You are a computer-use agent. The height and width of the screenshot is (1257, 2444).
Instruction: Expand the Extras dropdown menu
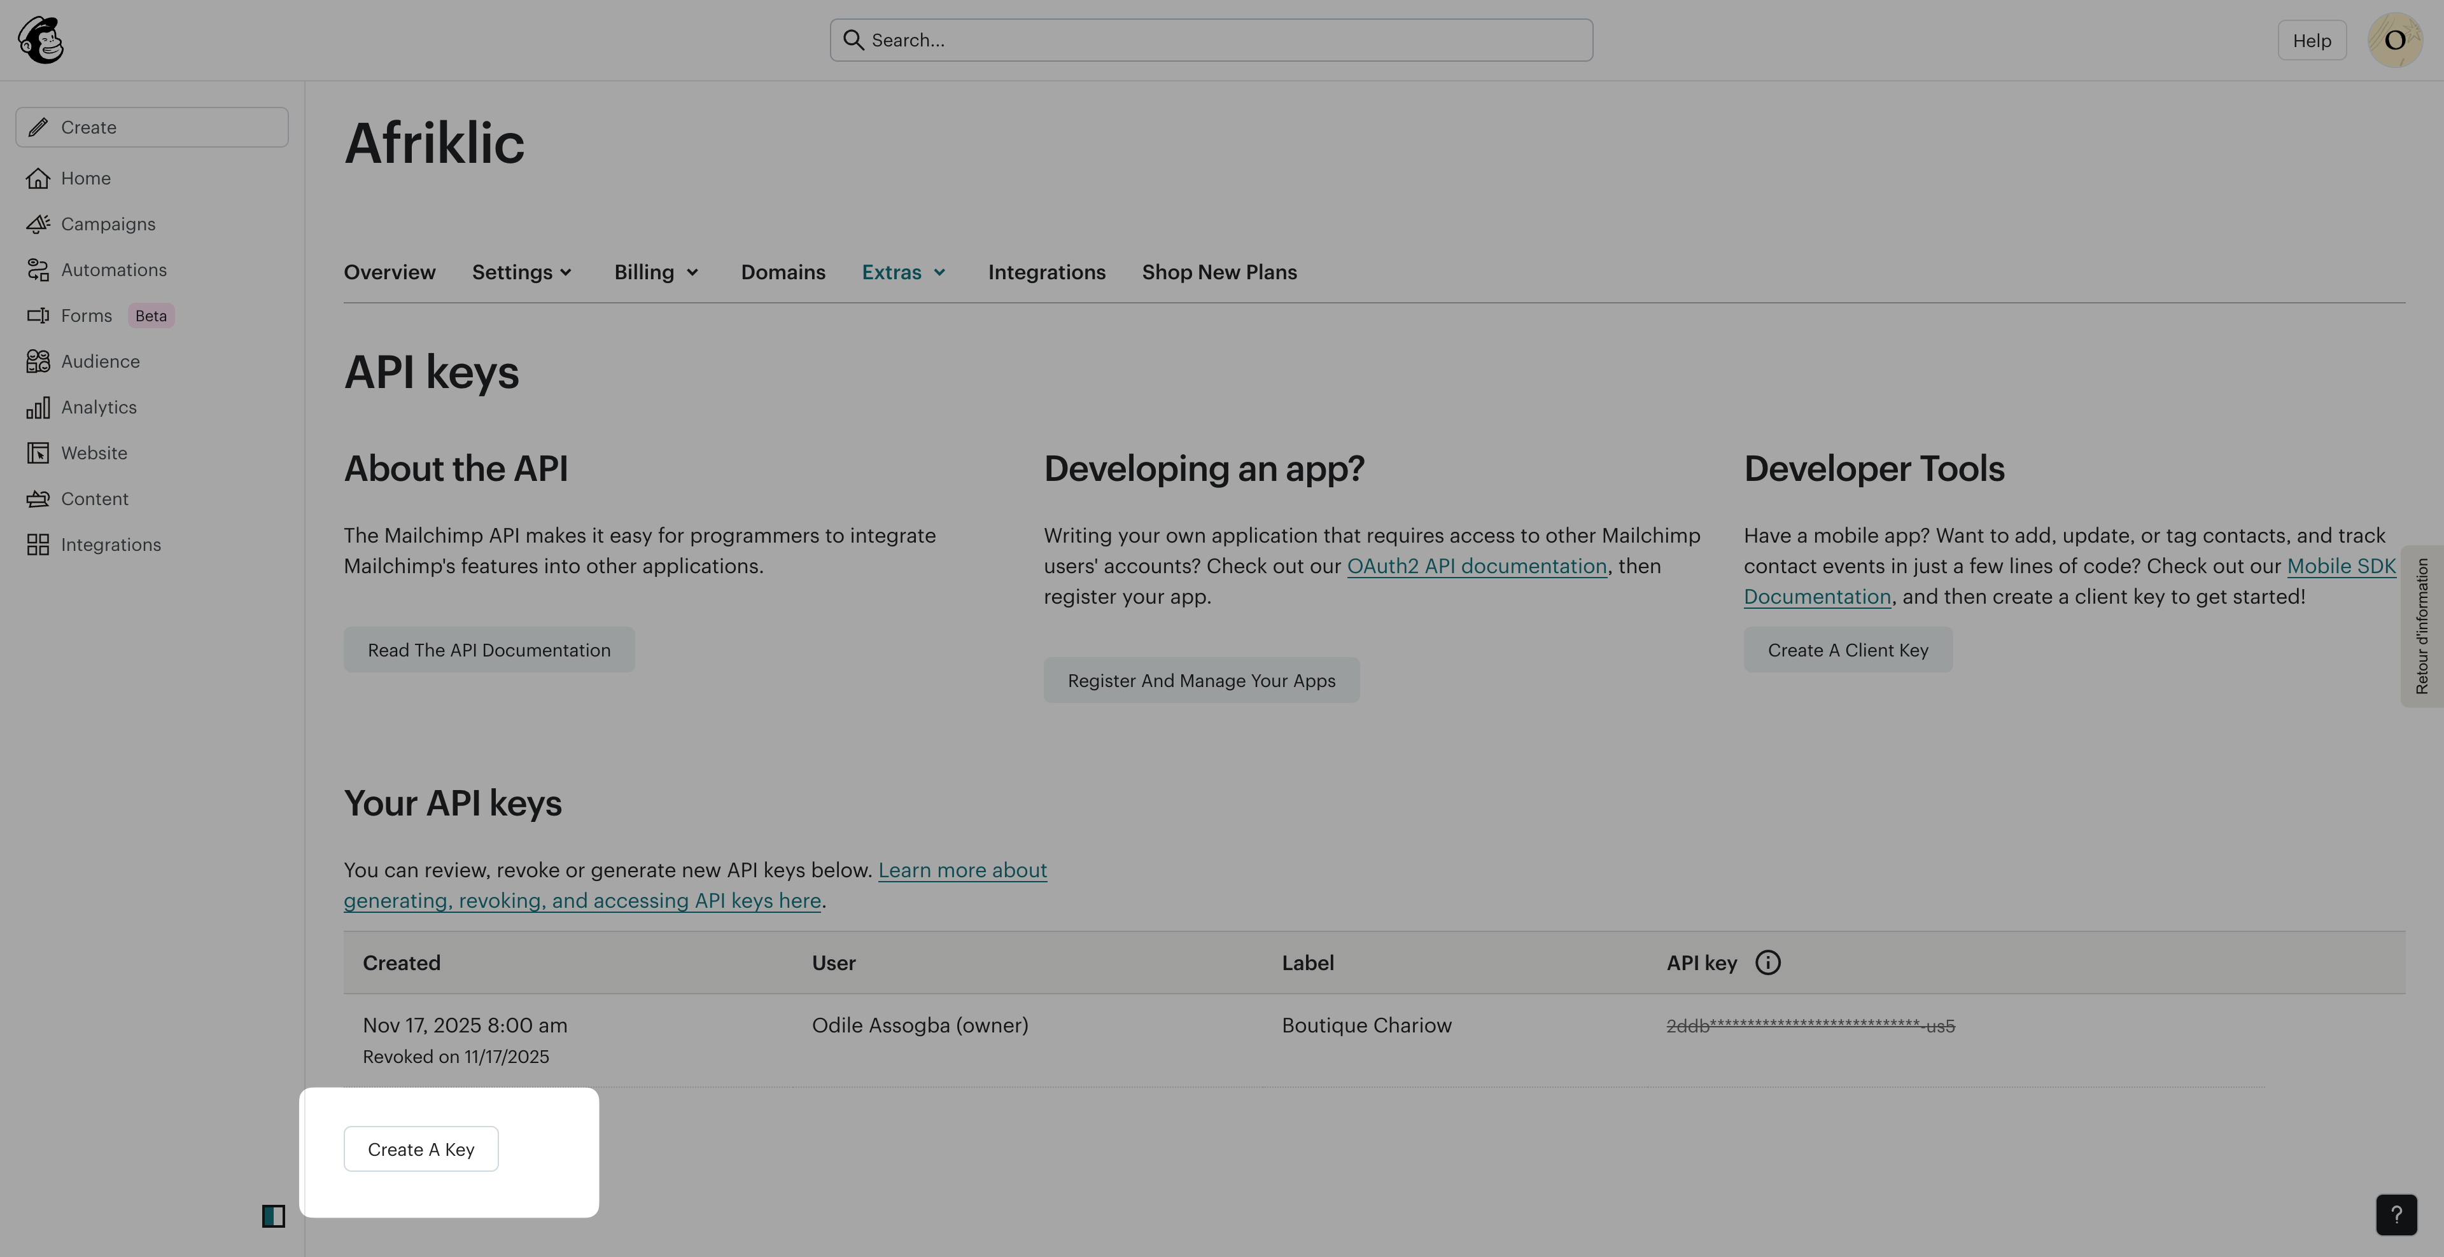coord(904,273)
